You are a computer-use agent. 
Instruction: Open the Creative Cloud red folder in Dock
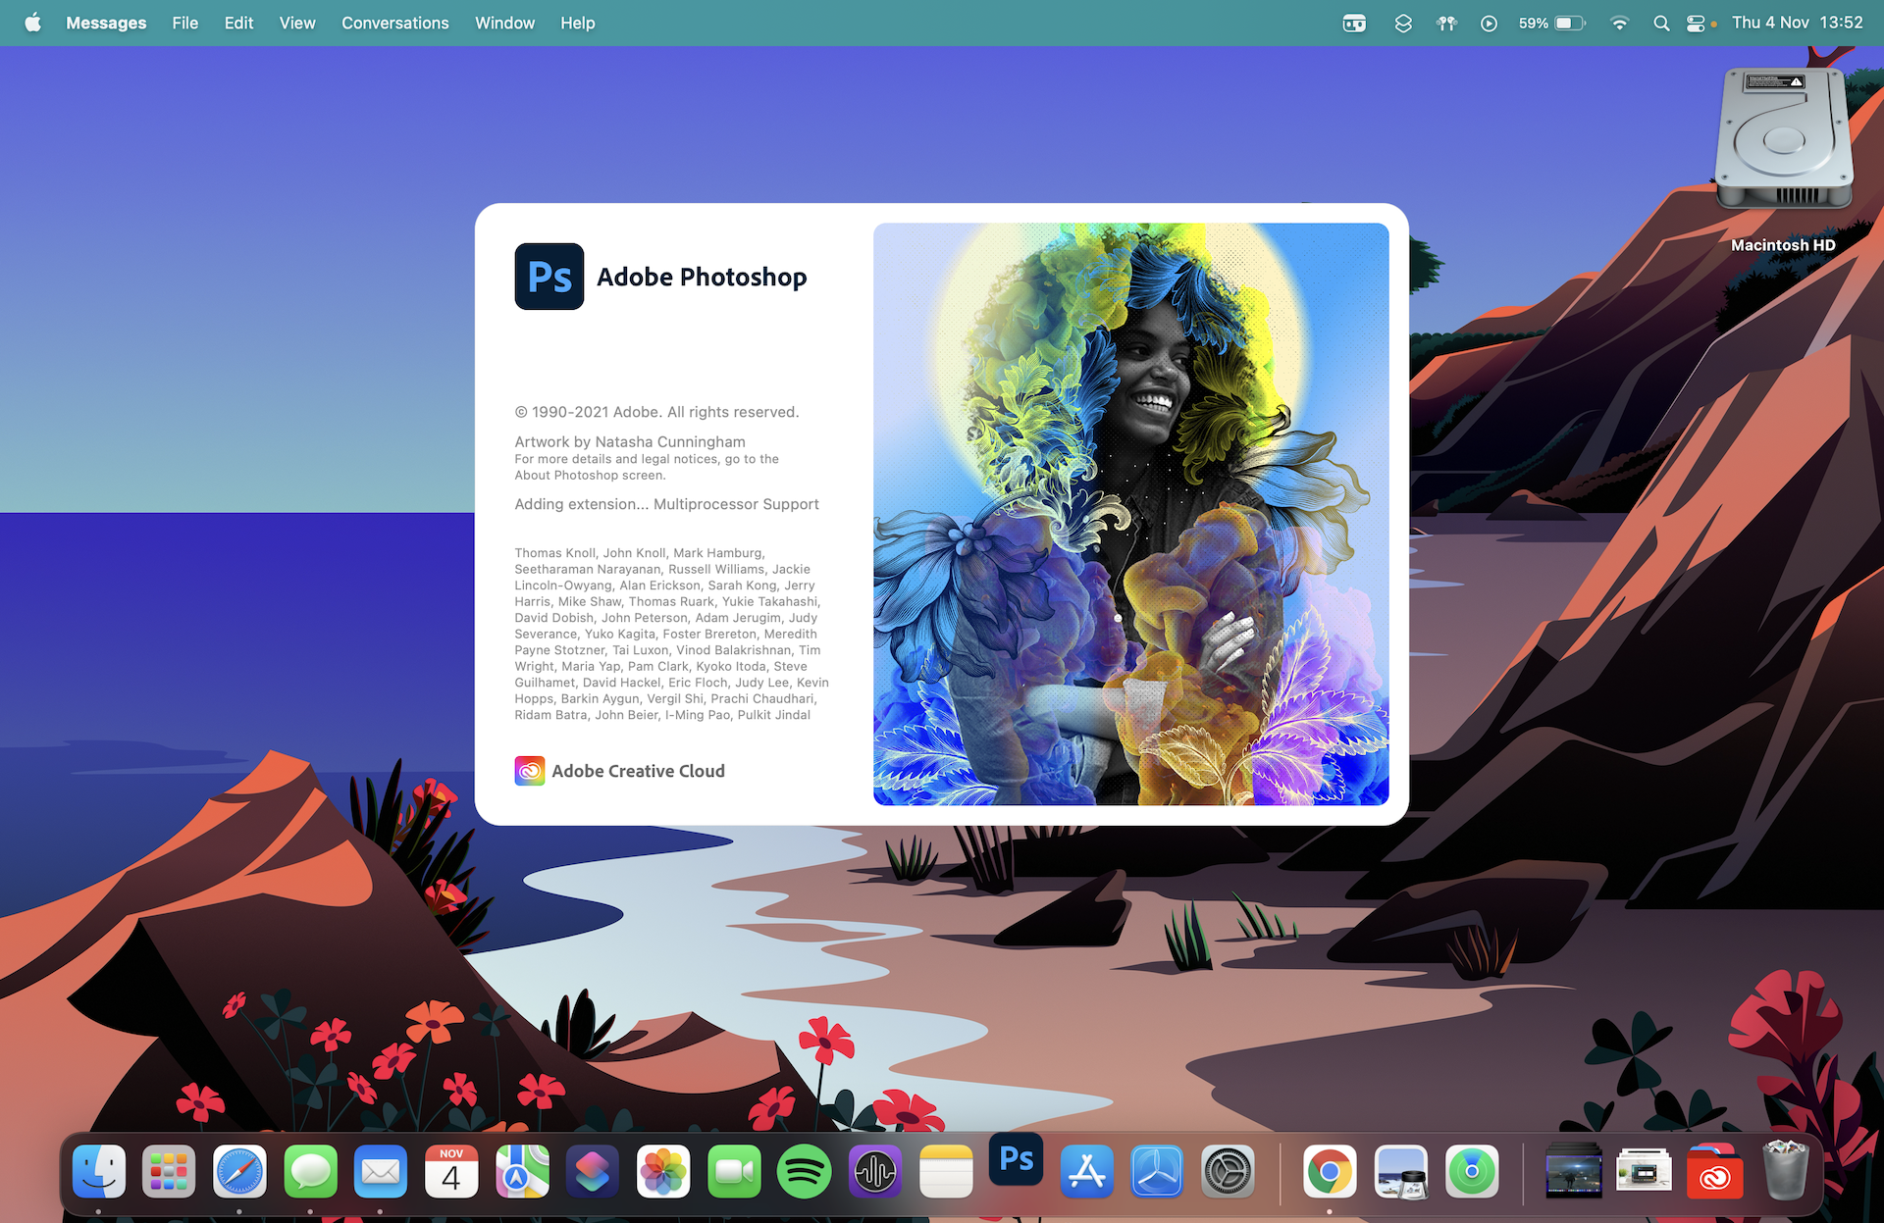tap(1714, 1171)
